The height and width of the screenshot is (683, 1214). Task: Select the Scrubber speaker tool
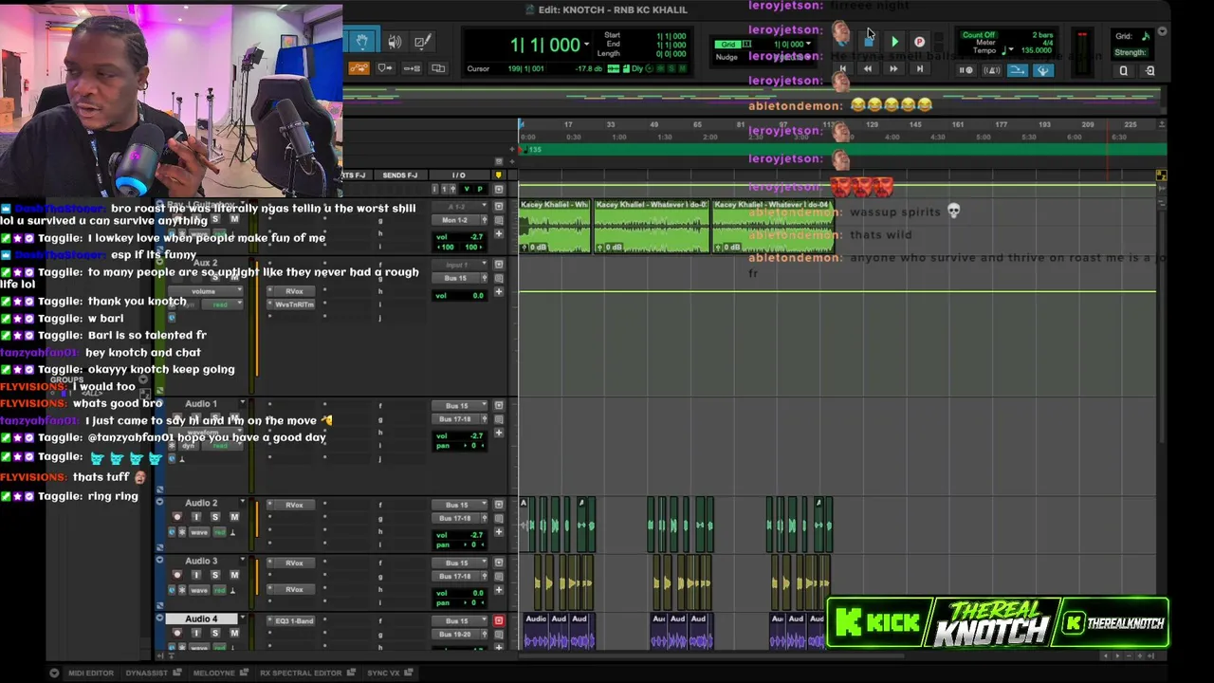pos(395,41)
